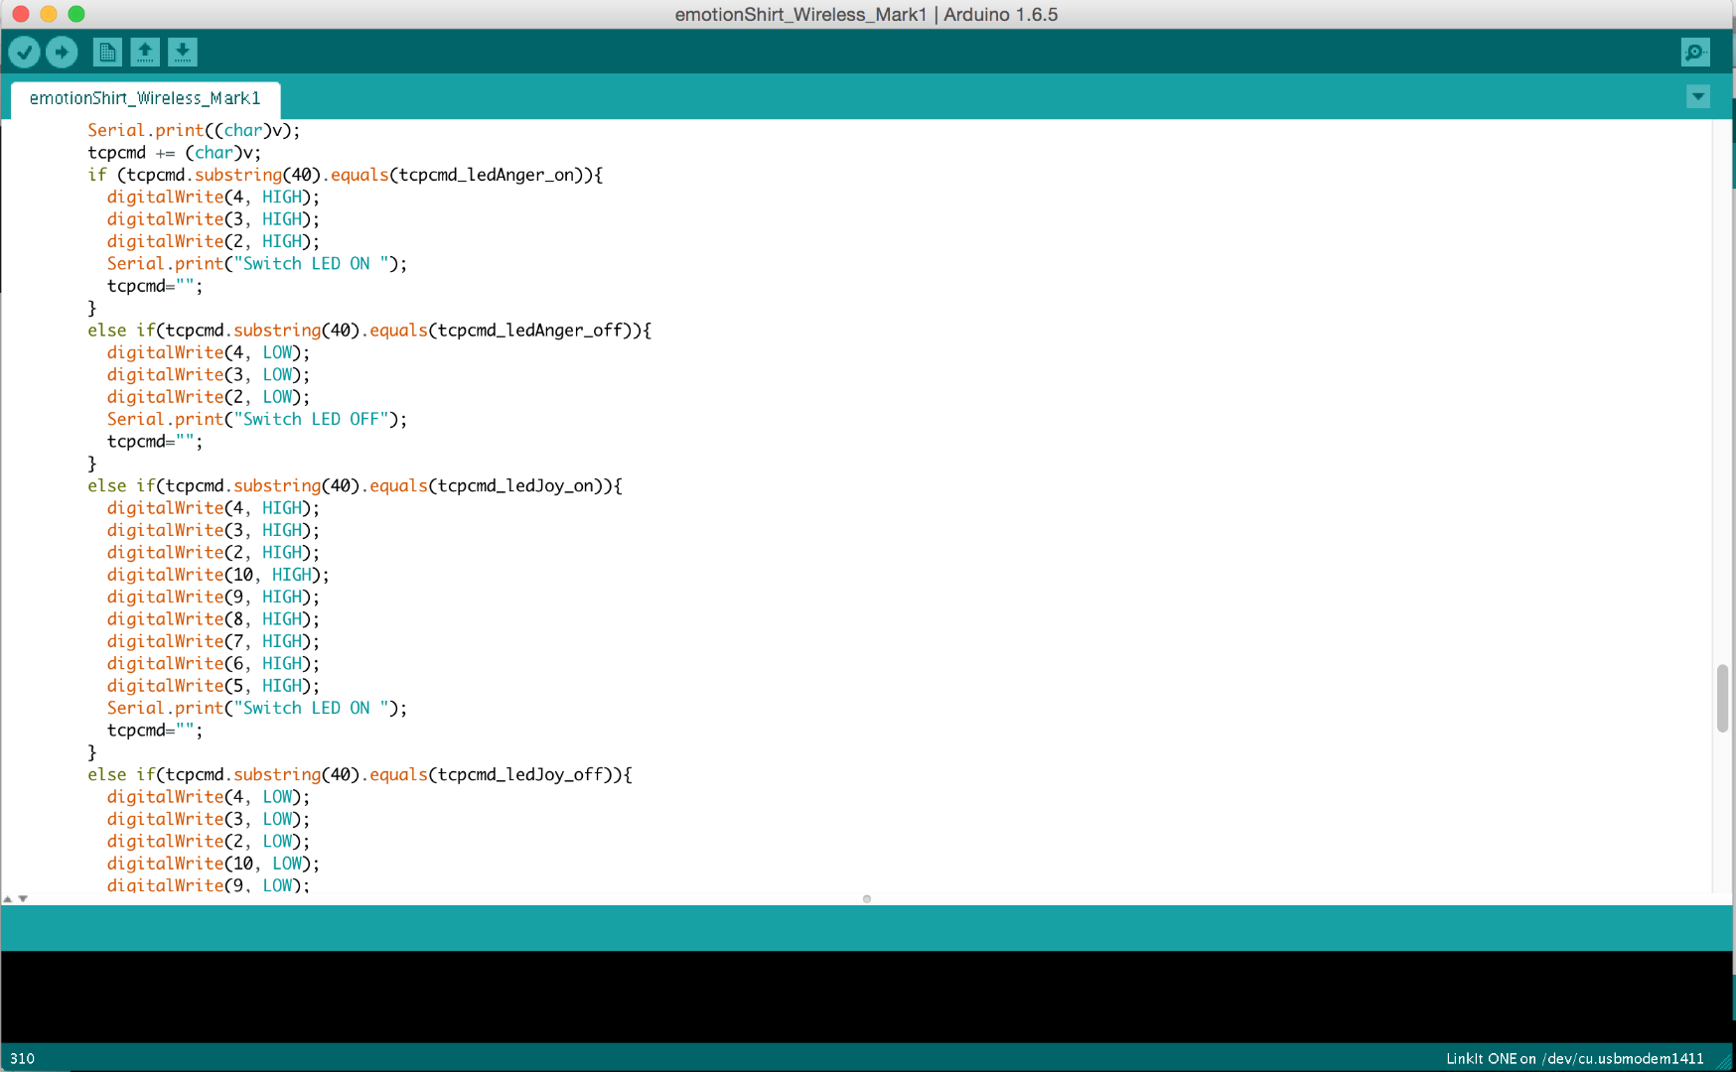Image resolution: width=1736 pixels, height=1072 pixels.
Task: Click line 'Serial.print((char)v);'
Action: [x=194, y=130]
